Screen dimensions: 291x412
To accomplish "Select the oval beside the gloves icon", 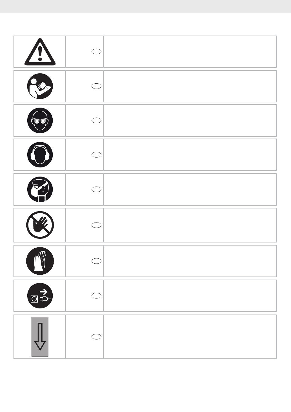I will click(96, 261).
